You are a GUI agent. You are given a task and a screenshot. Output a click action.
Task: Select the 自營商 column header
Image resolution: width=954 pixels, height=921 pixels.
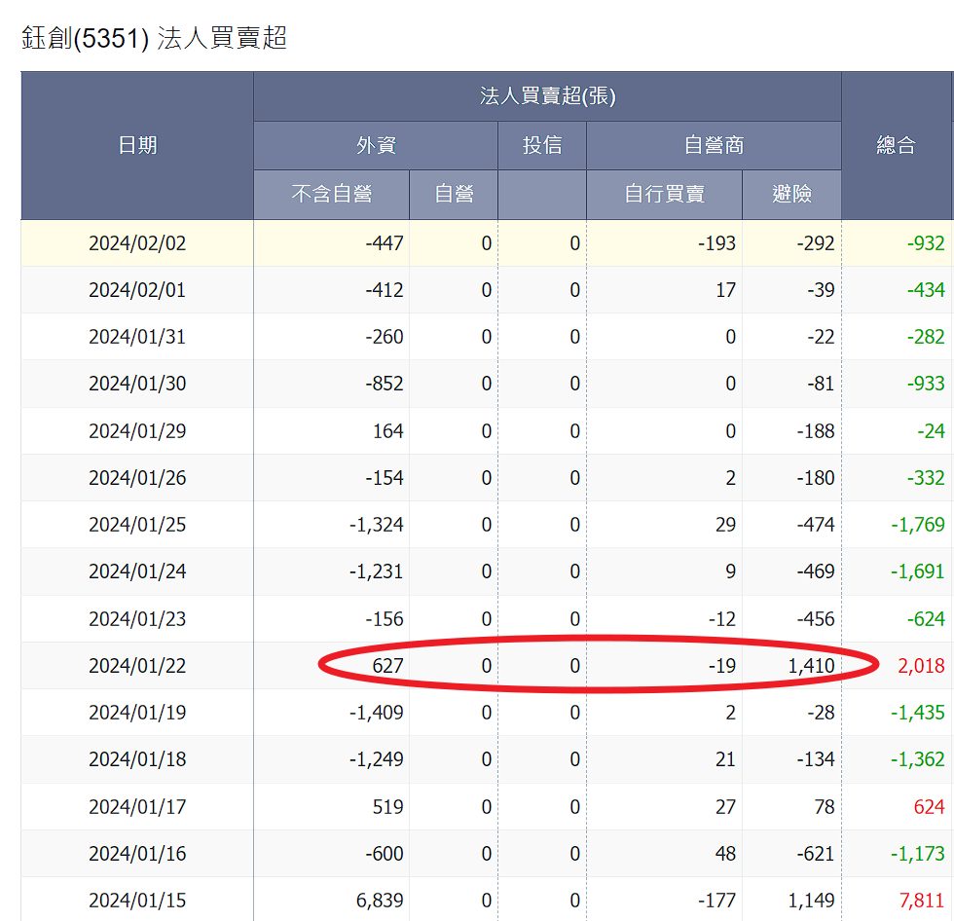coord(713,145)
